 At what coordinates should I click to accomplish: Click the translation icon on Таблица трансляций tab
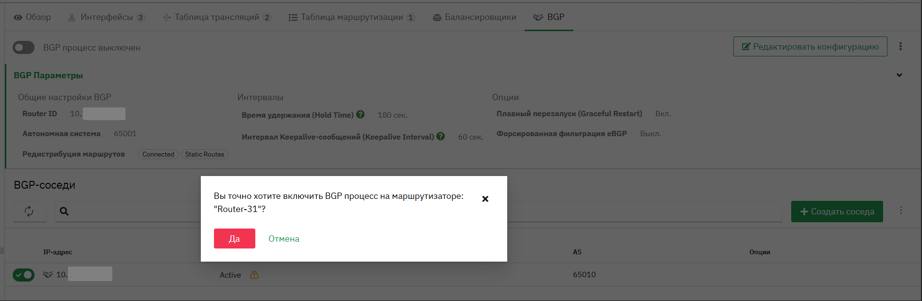coord(167,18)
